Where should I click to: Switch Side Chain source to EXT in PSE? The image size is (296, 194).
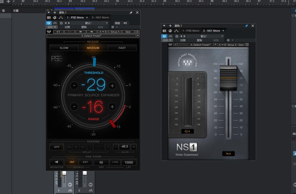(85, 162)
